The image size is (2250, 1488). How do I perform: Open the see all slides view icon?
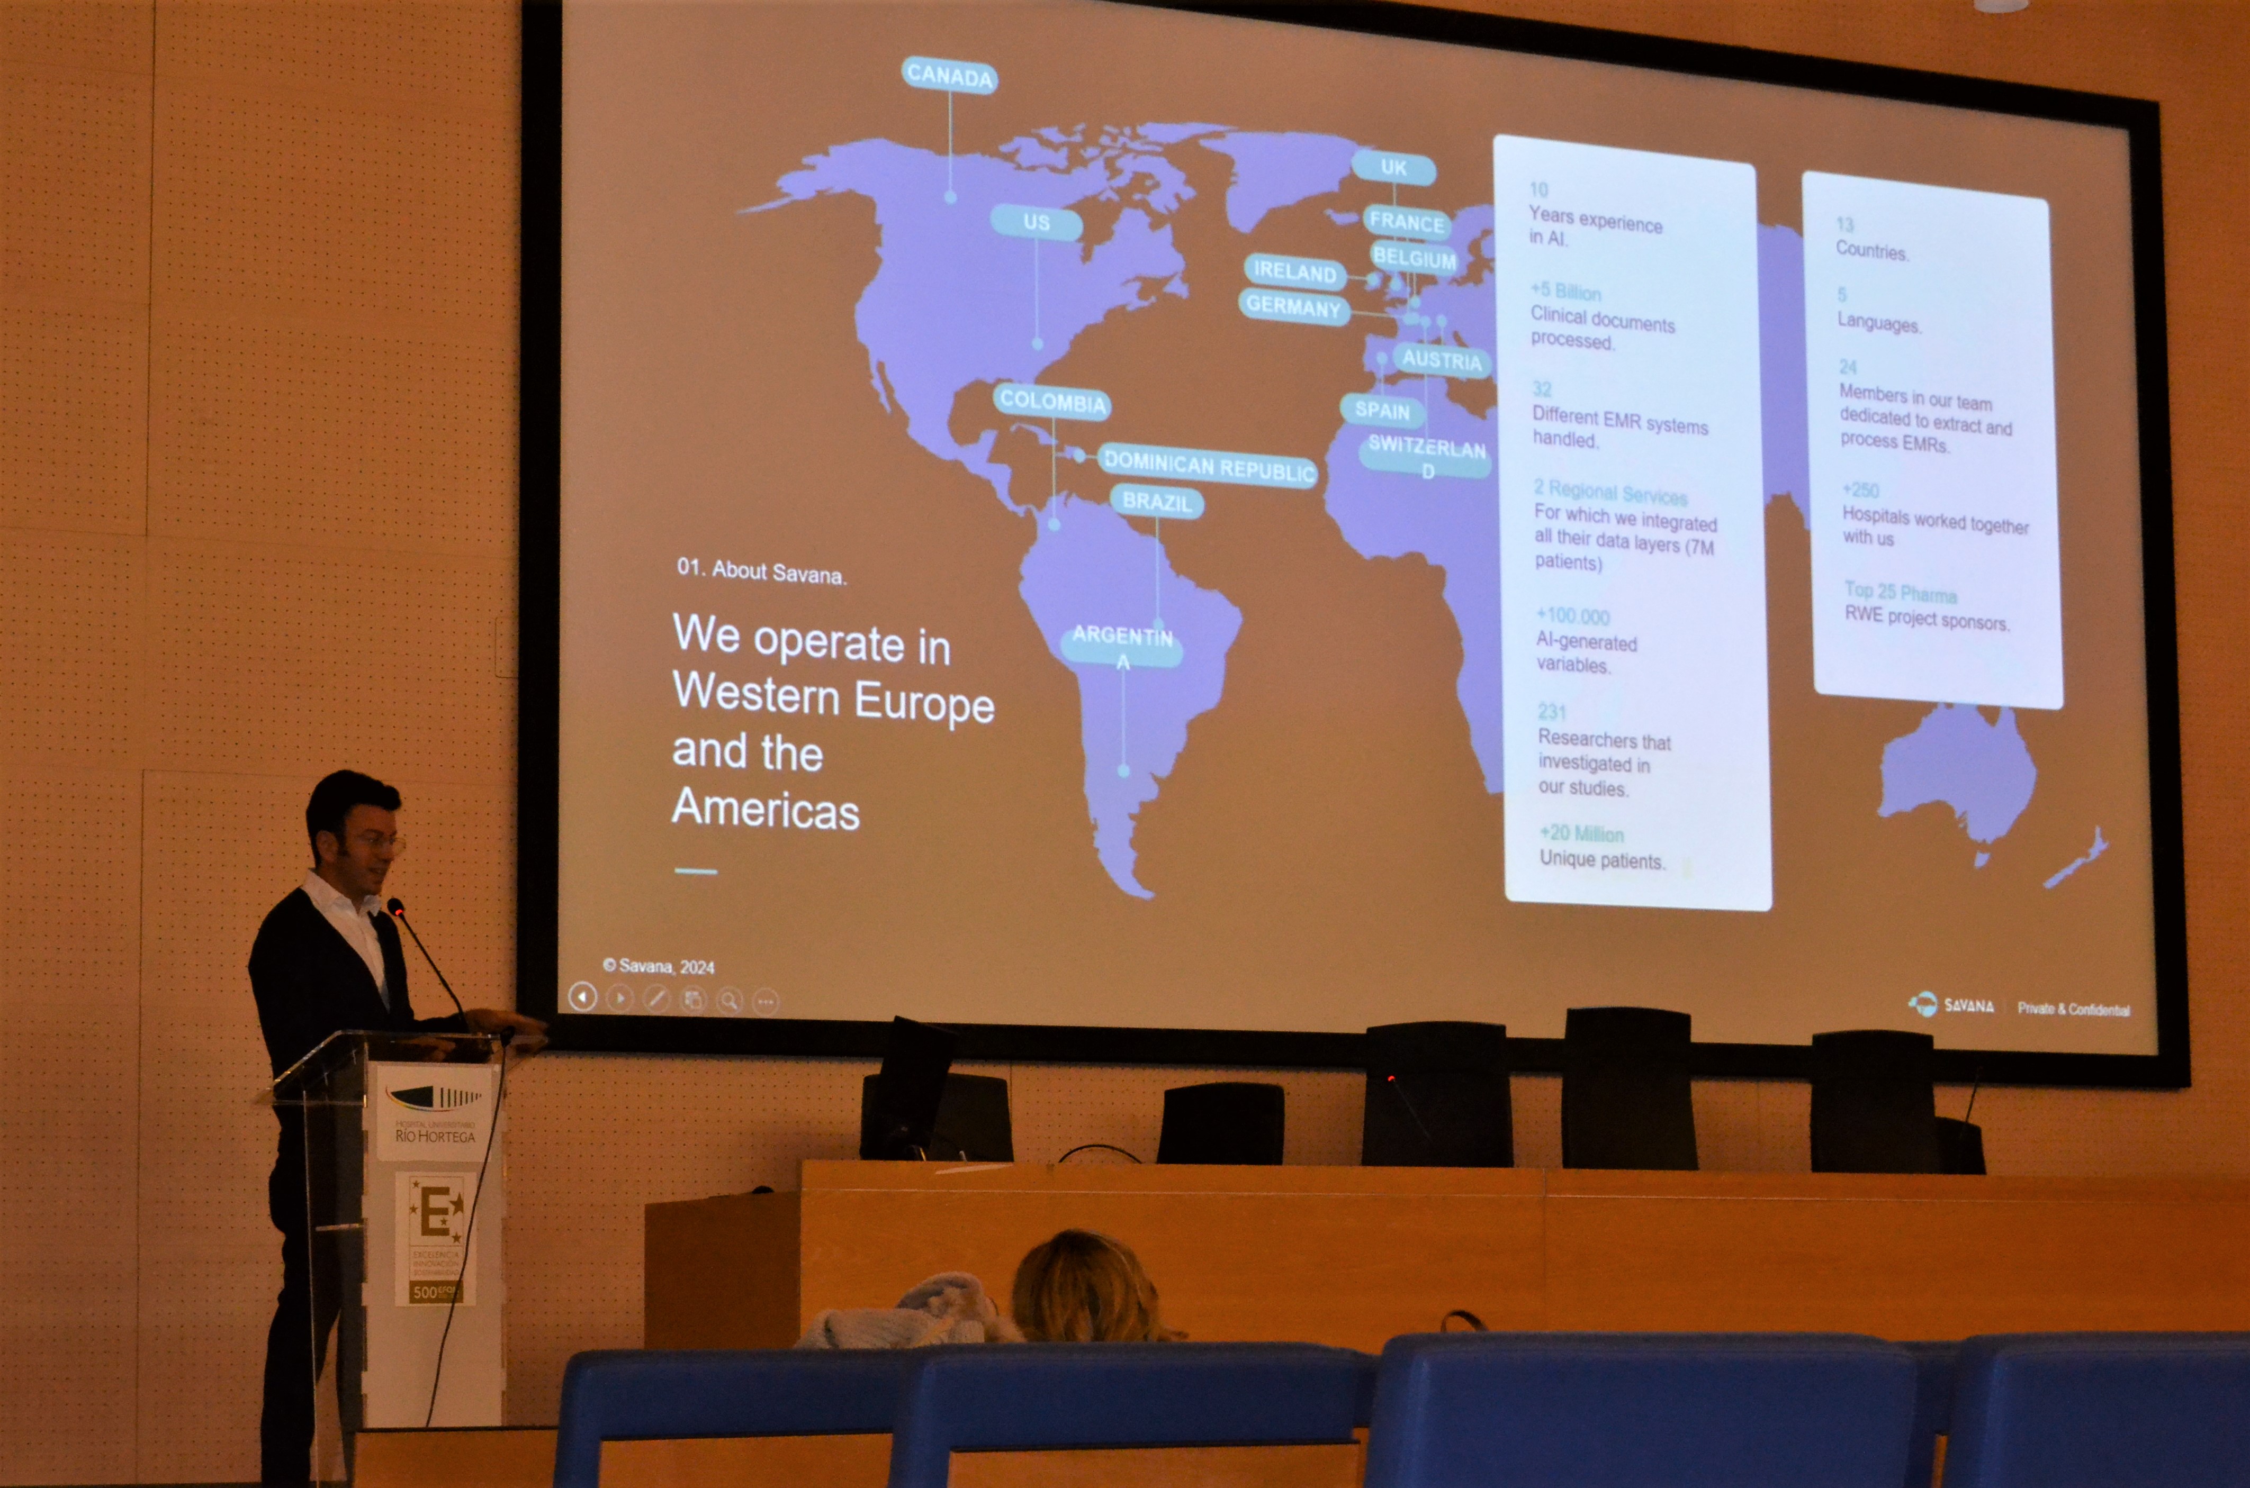tap(693, 1000)
